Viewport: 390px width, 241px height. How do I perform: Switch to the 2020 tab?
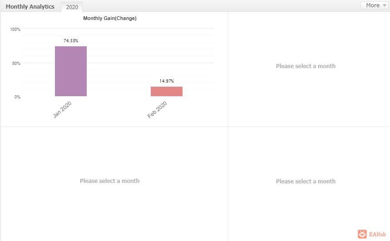tap(72, 7)
